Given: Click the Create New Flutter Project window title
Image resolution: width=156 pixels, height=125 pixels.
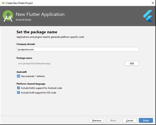Looking at the screenshot, I should point(19,3).
